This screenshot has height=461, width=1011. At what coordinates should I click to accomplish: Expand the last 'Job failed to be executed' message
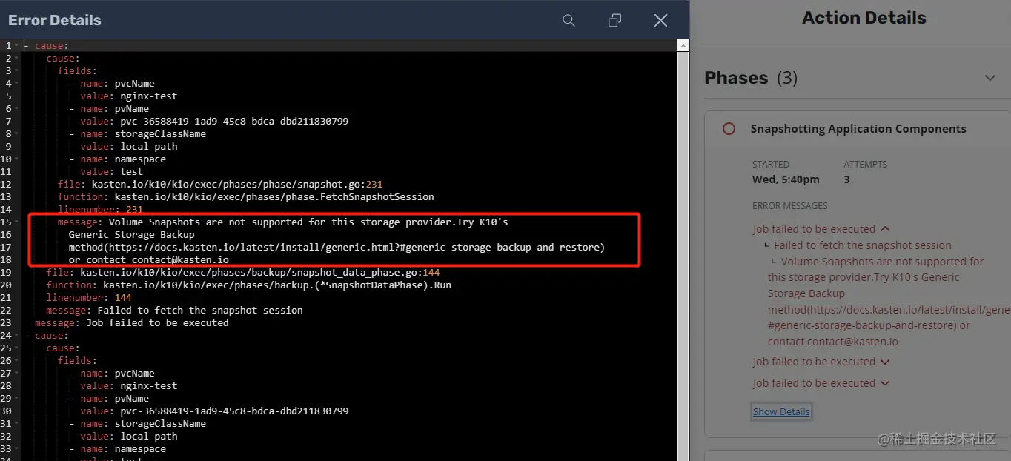coord(884,383)
